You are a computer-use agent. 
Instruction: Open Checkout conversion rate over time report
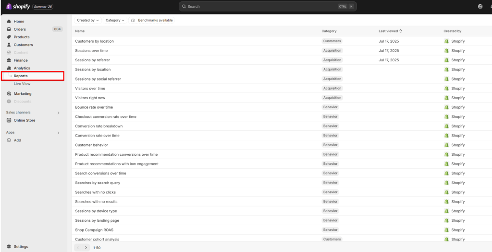106,116
